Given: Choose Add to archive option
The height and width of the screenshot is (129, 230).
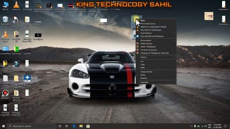Looking at the screenshot, I should tap(156, 44).
